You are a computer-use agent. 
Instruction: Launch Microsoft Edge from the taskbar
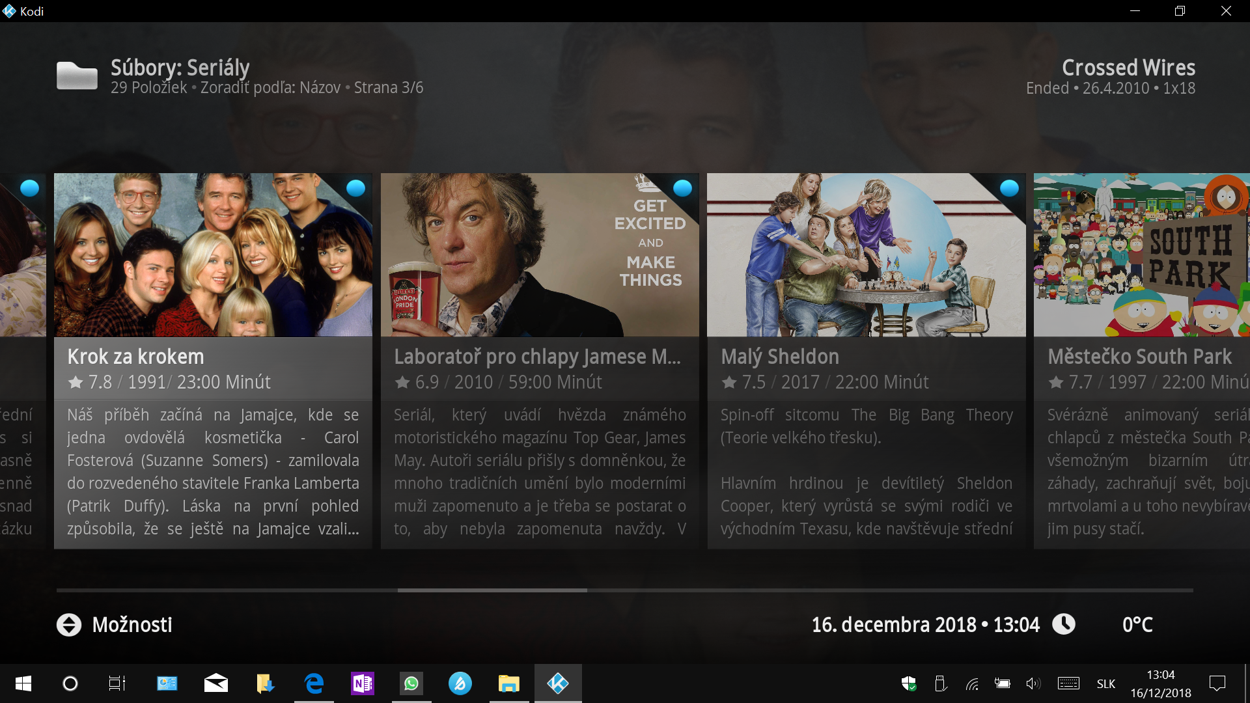pos(314,683)
